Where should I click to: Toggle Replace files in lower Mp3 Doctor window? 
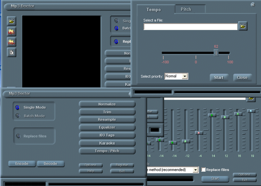(18, 136)
